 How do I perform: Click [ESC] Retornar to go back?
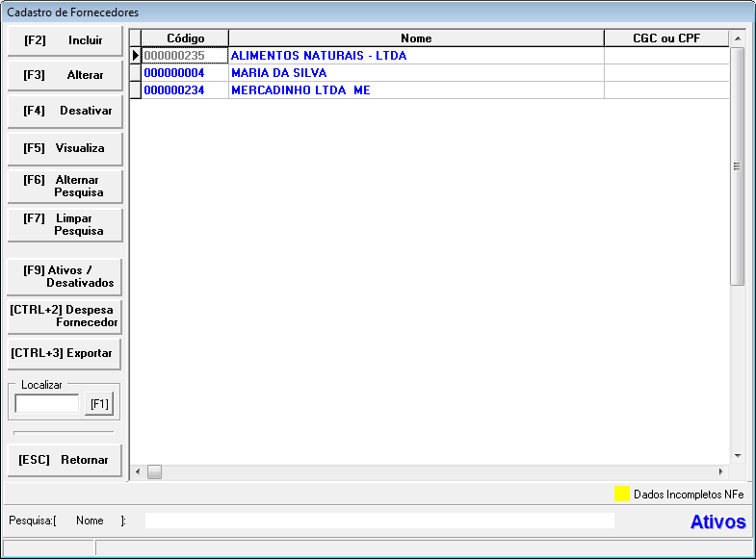click(65, 460)
